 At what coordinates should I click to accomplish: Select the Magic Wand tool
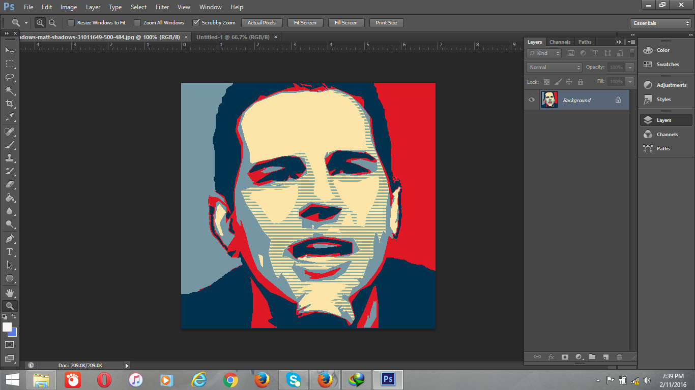pos(10,90)
